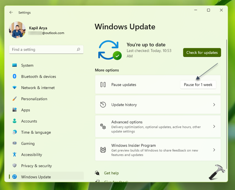
Task: Click the Get help link
Action: pos(111,173)
